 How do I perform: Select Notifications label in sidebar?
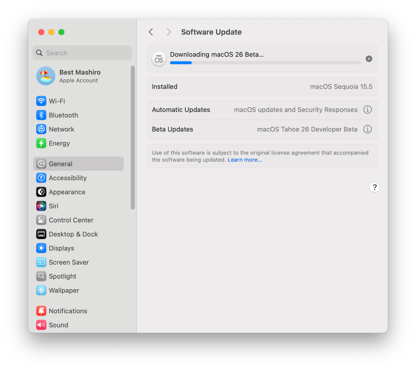tap(68, 311)
